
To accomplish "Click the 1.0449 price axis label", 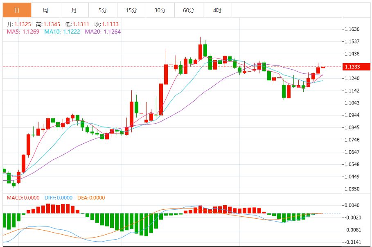I will (352, 177).
